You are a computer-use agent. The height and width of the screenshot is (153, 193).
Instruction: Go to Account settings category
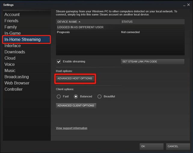pos(12,14)
